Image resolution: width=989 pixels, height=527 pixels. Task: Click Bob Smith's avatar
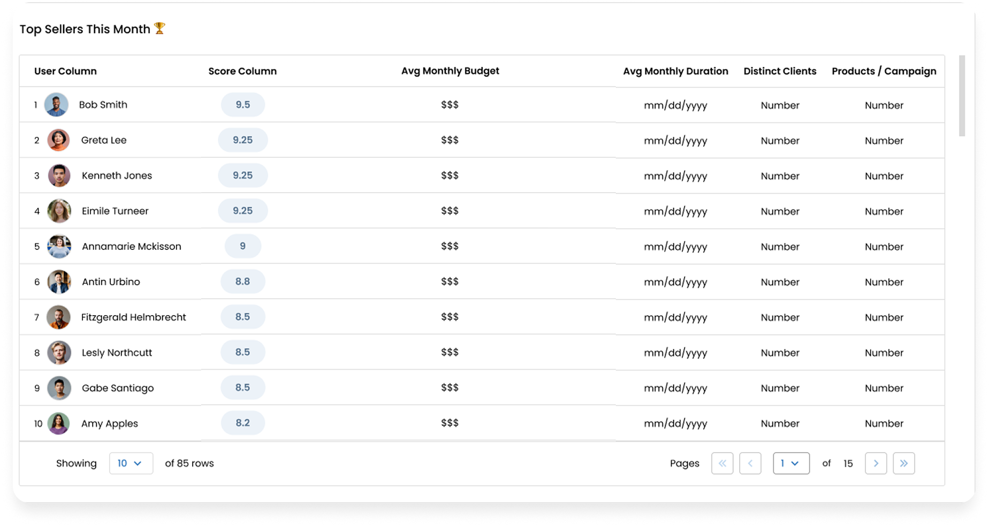(56, 105)
